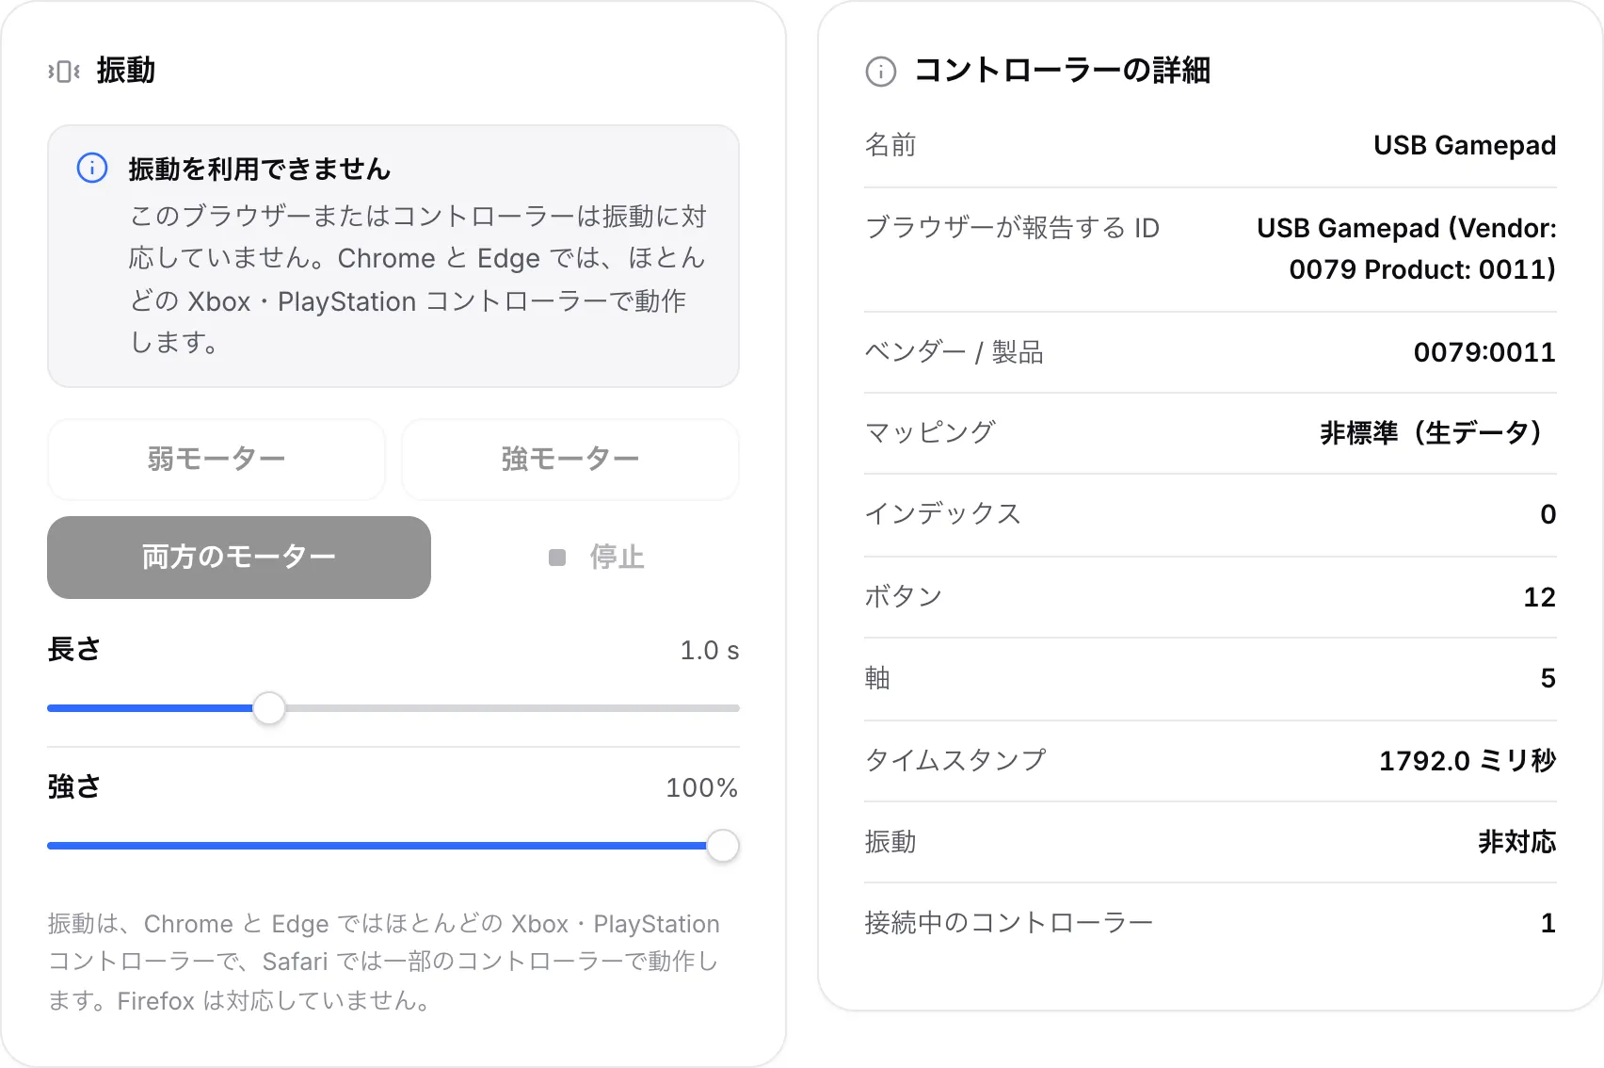The image size is (1604, 1068).
Task: Click the 強さ intensity slider handle
Action: pos(723,846)
